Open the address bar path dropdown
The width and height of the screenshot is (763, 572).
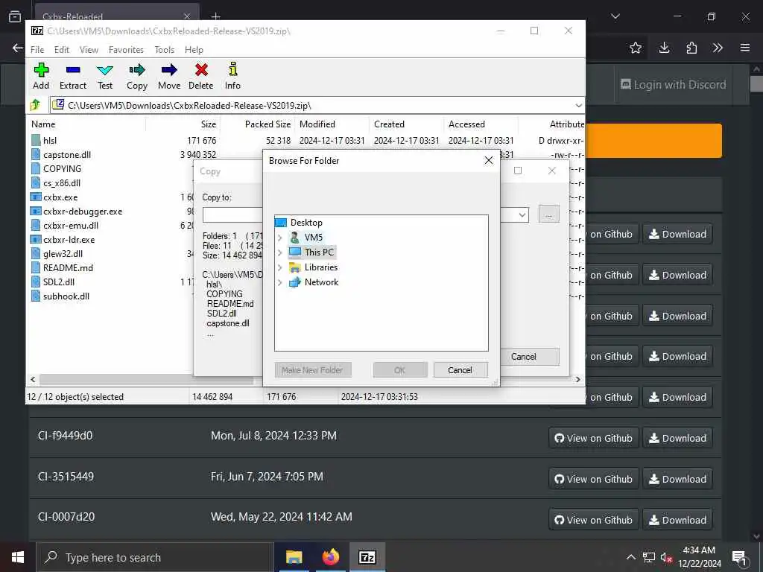(x=578, y=105)
